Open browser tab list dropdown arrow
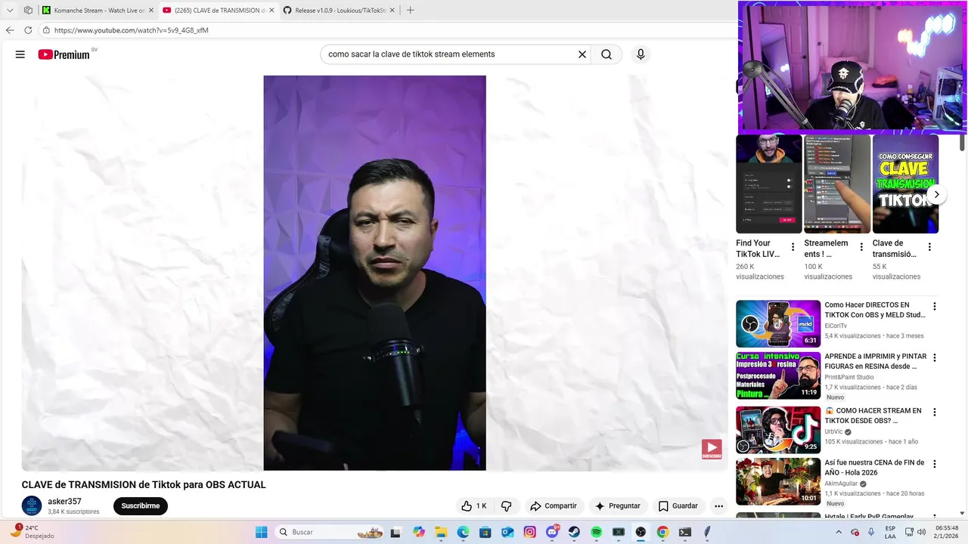 (10, 10)
